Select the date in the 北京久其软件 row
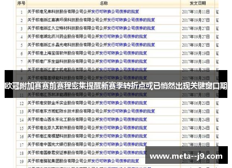232x168 pixels. tap(196, 128)
